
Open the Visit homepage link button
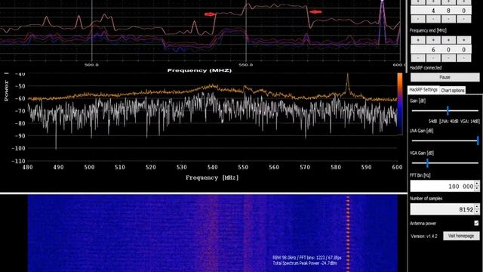461,236
